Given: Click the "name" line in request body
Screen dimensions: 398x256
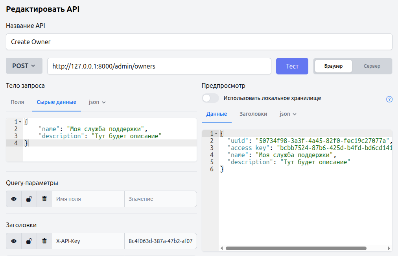Looking at the screenshot, I should [93, 129].
